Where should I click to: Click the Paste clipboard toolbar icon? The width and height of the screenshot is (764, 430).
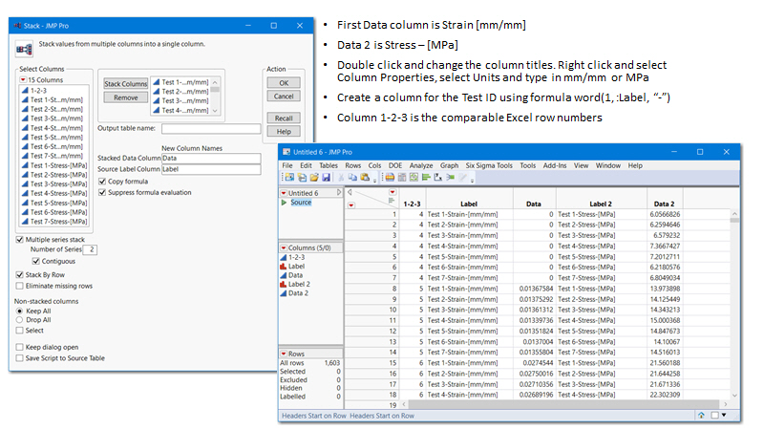point(365,178)
